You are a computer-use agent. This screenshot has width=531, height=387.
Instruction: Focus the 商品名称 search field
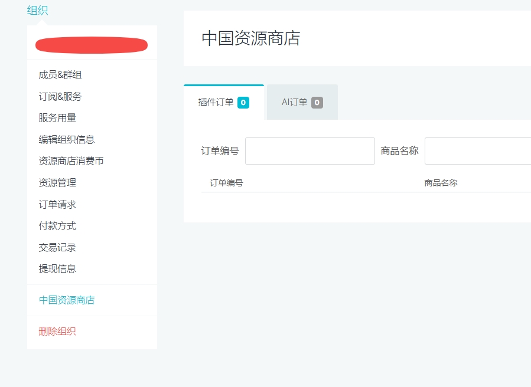[x=478, y=151]
